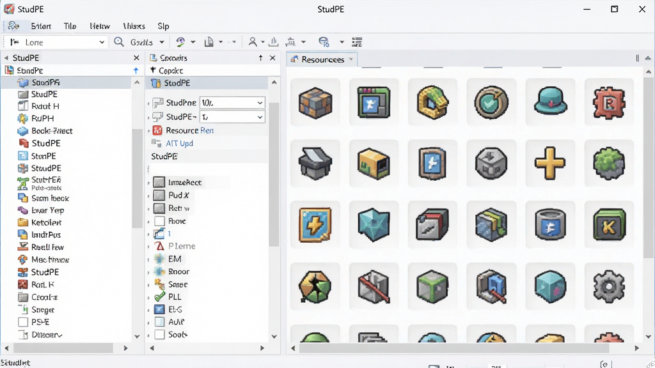Open the second StudPE combo box
The height and width of the screenshot is (368, 655).
[232, 117]
